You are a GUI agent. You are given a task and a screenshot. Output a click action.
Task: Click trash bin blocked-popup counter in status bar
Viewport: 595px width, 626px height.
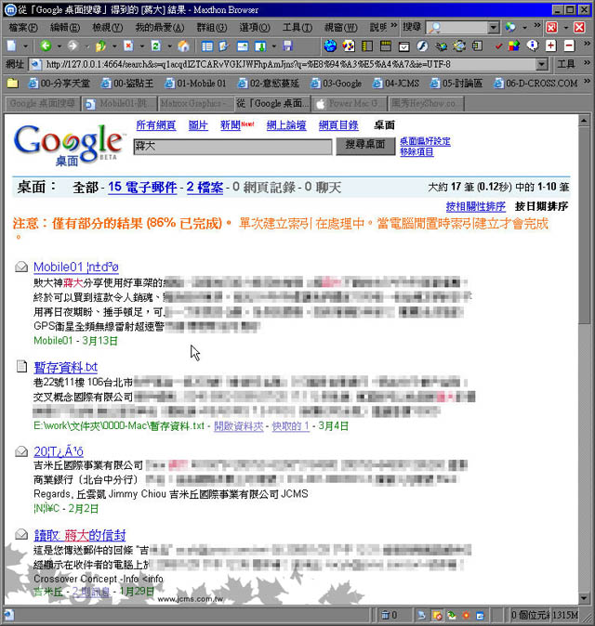[390, 615]
